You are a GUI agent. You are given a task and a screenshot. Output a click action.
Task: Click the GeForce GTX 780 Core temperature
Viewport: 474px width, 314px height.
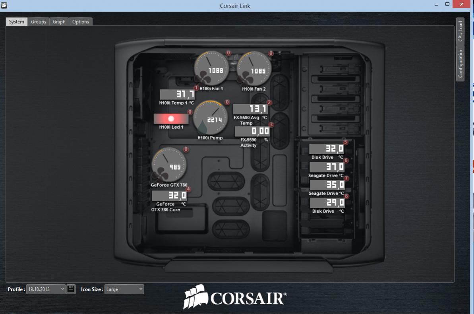(x=169, y=196)
